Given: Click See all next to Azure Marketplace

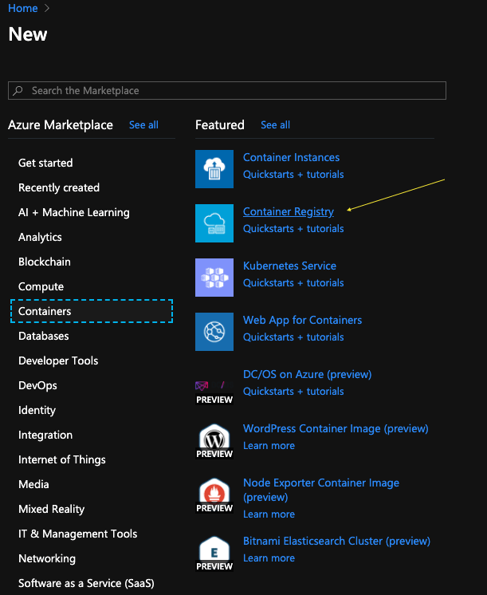Looking at the screenshot, I should coord(143,125).
